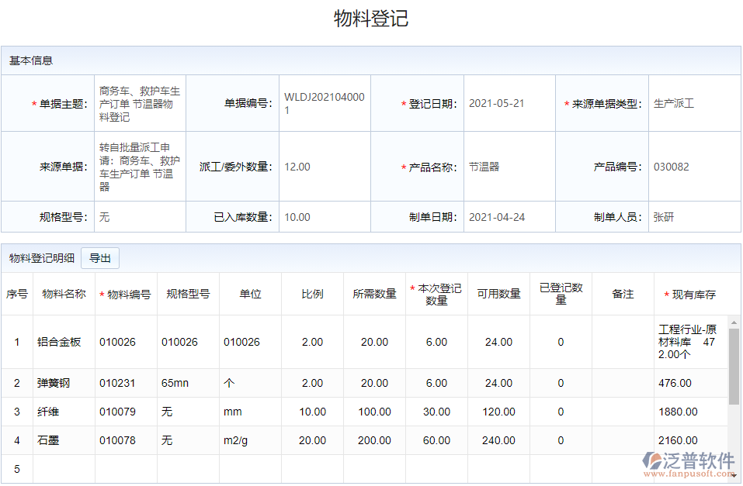Select the 制单人员 field showing 张研
The height and width of the screenshot is (486, 743).
point(694,217)
